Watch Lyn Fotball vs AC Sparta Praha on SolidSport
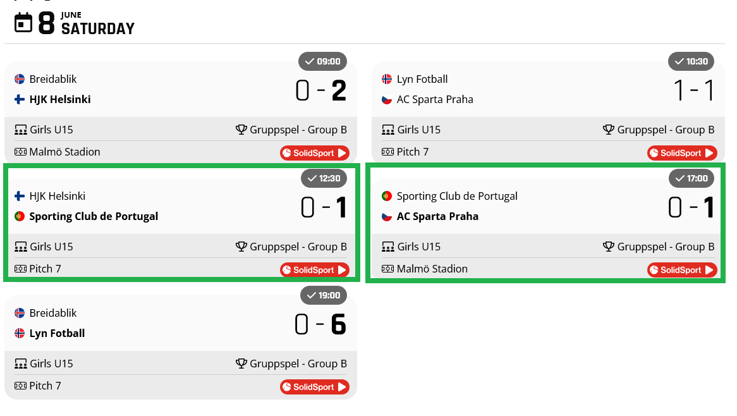 [x=681, y=153]
